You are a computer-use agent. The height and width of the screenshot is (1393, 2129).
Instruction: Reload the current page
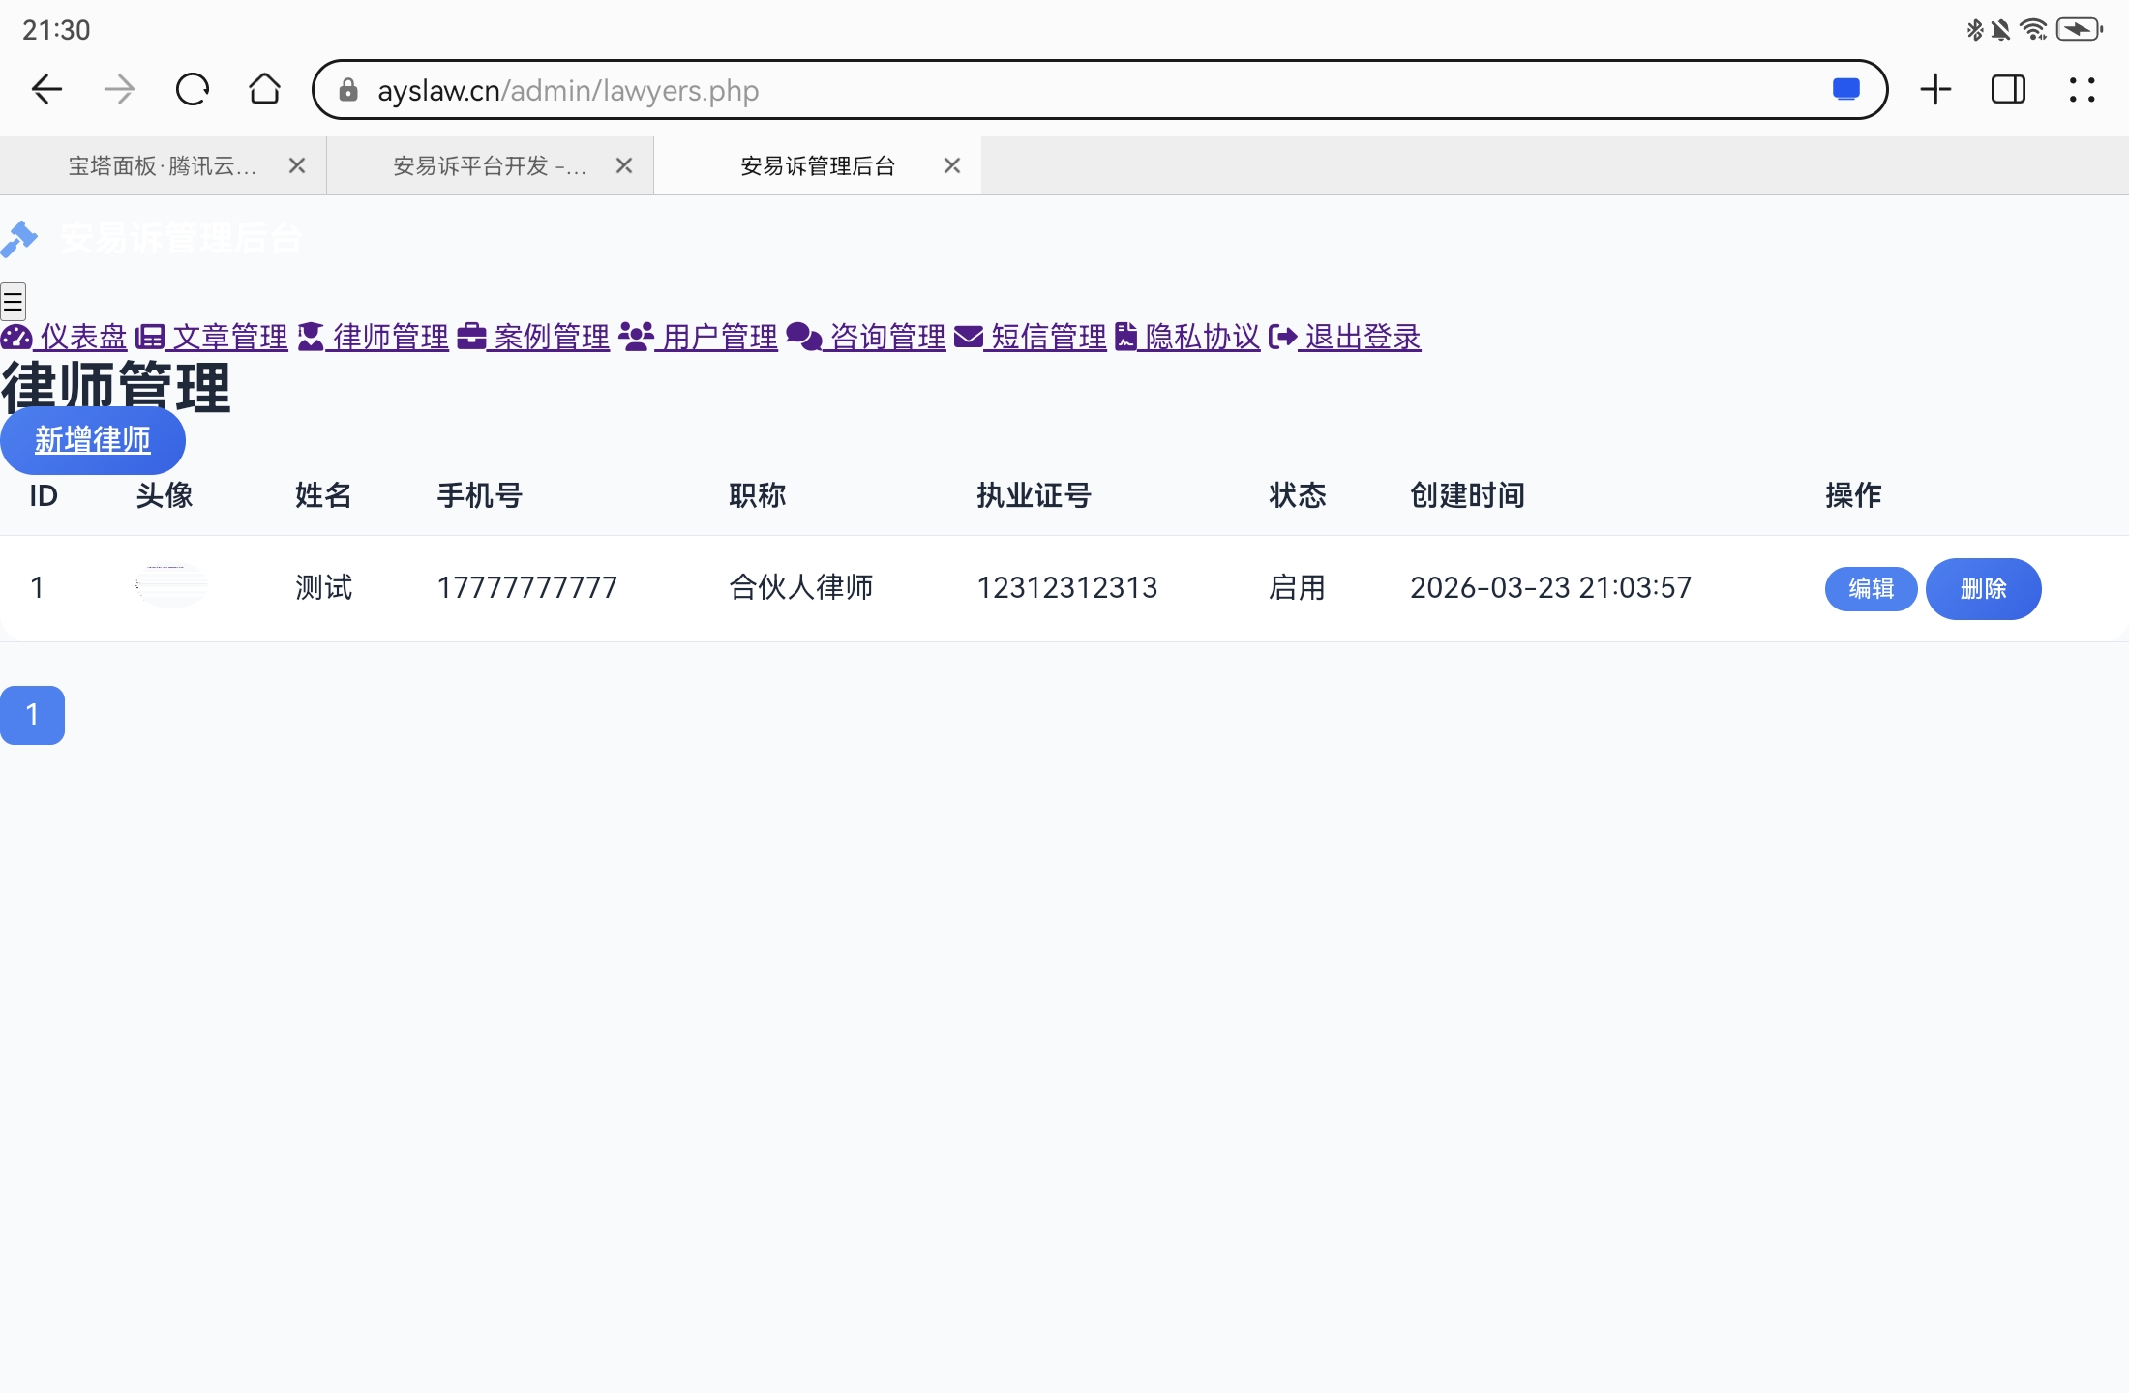(x=192, y=90)
